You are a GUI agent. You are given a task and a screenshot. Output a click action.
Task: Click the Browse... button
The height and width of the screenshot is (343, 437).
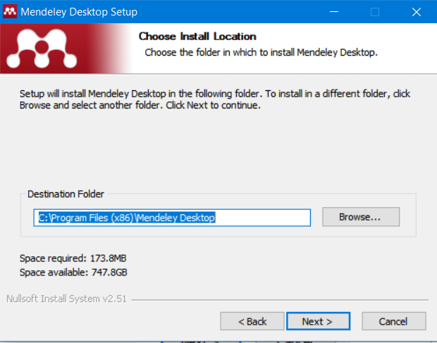pyautogui.click(x=360, y=217)
